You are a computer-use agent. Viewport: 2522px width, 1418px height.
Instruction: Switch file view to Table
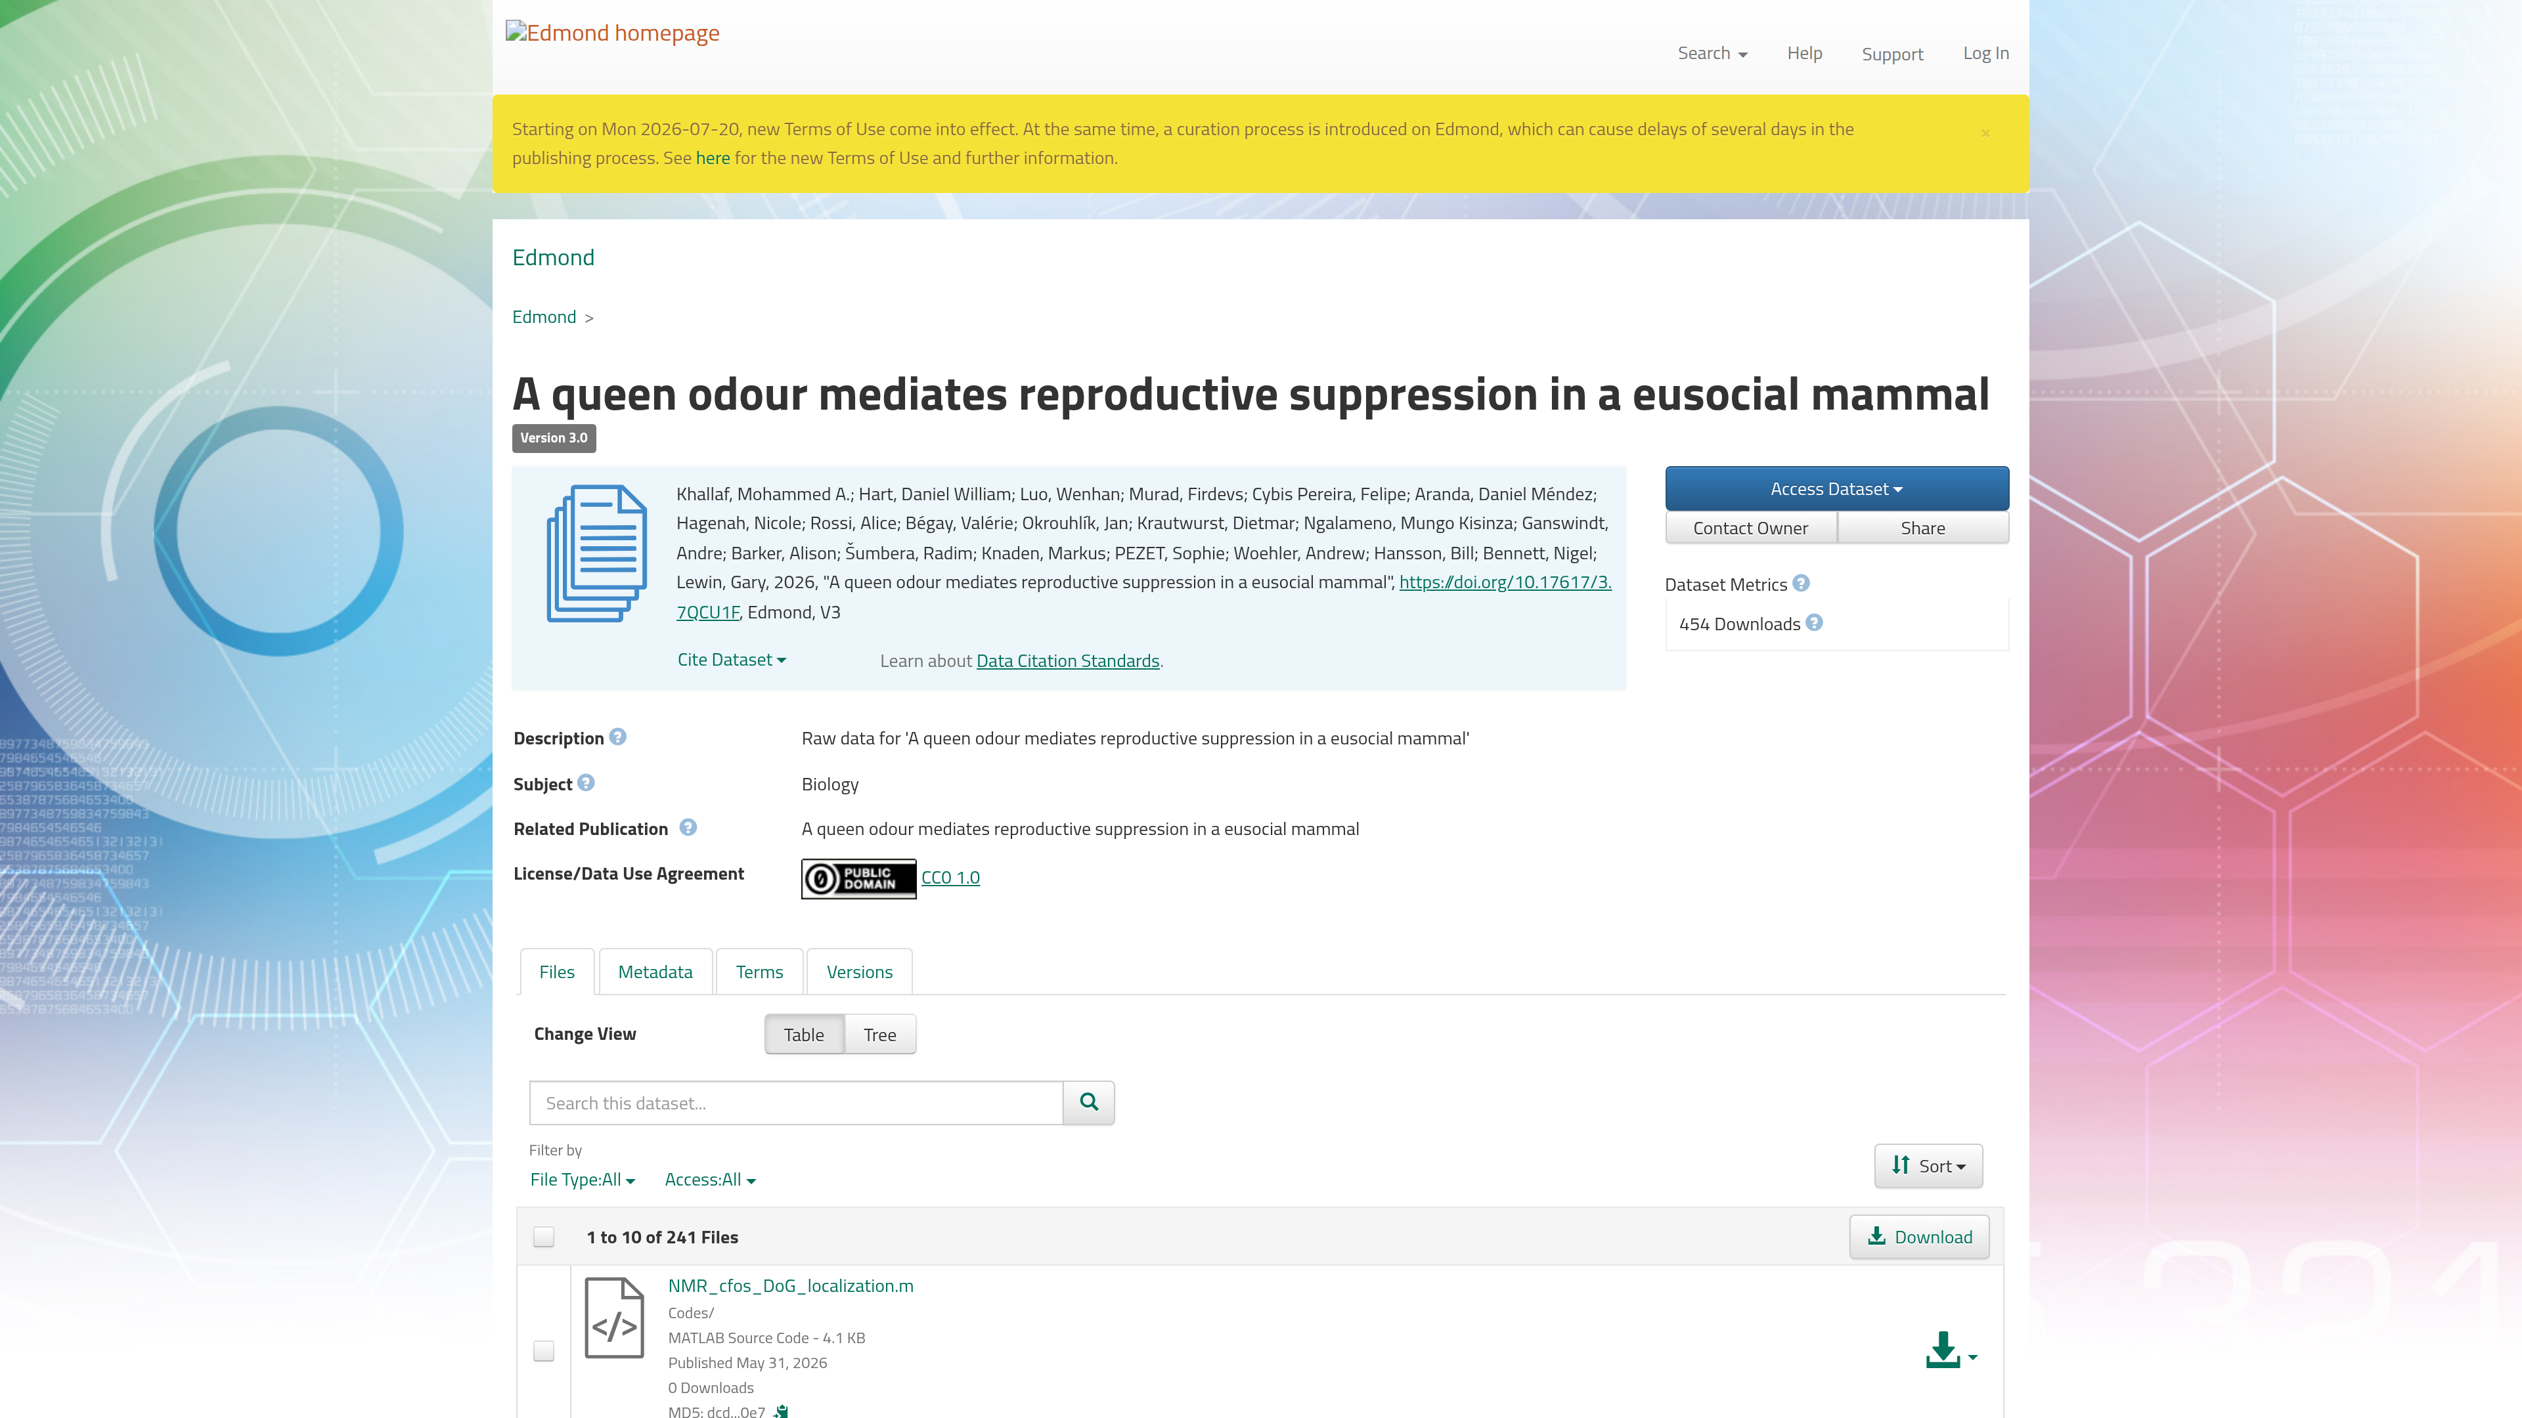(804, 1035)
